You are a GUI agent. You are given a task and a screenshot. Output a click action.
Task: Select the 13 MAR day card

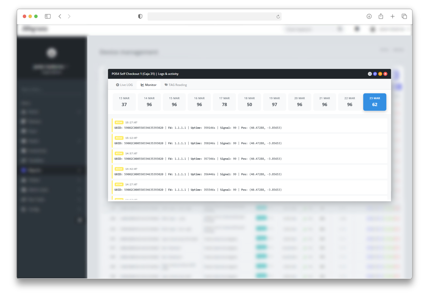[124, 102]
